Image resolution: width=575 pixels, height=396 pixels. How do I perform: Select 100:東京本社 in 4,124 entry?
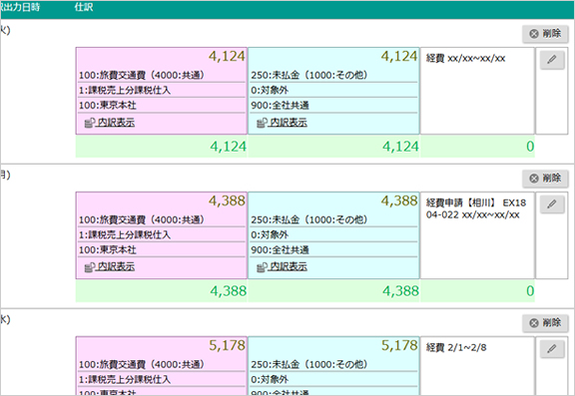pos(108,105)
